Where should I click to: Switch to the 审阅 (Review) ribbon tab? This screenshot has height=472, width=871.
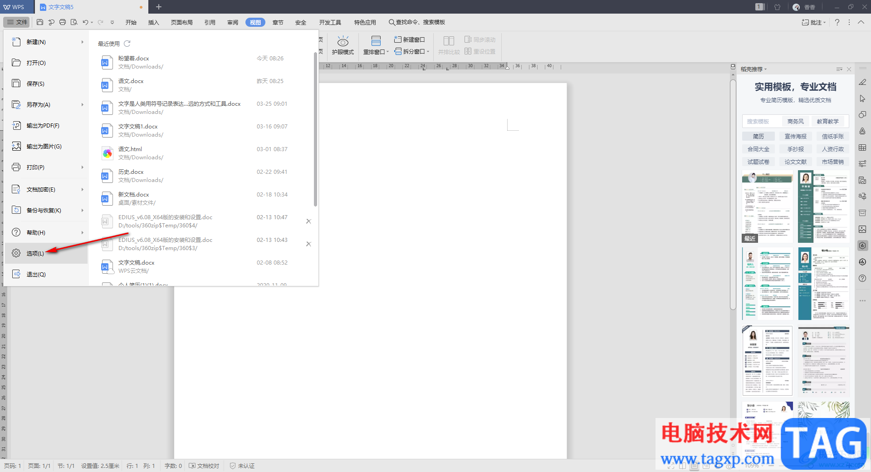click(x=233, y=22)
